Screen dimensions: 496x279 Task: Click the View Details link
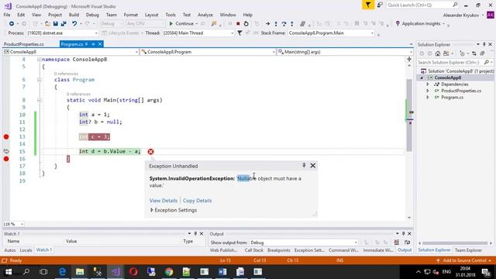click(x=164, y=201)
